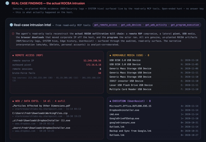This screenshot has width=206, height=142.
Task: Click the REAL CASE FINDINGS section heading
Action: (x=48, y=3)
